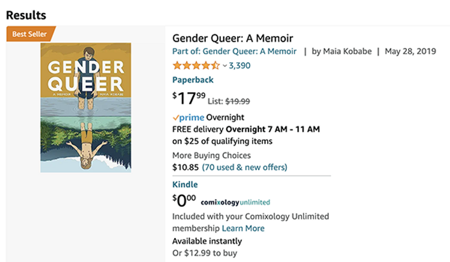Click the Results heading
The image size is (450, 262).
pos(26,15)
